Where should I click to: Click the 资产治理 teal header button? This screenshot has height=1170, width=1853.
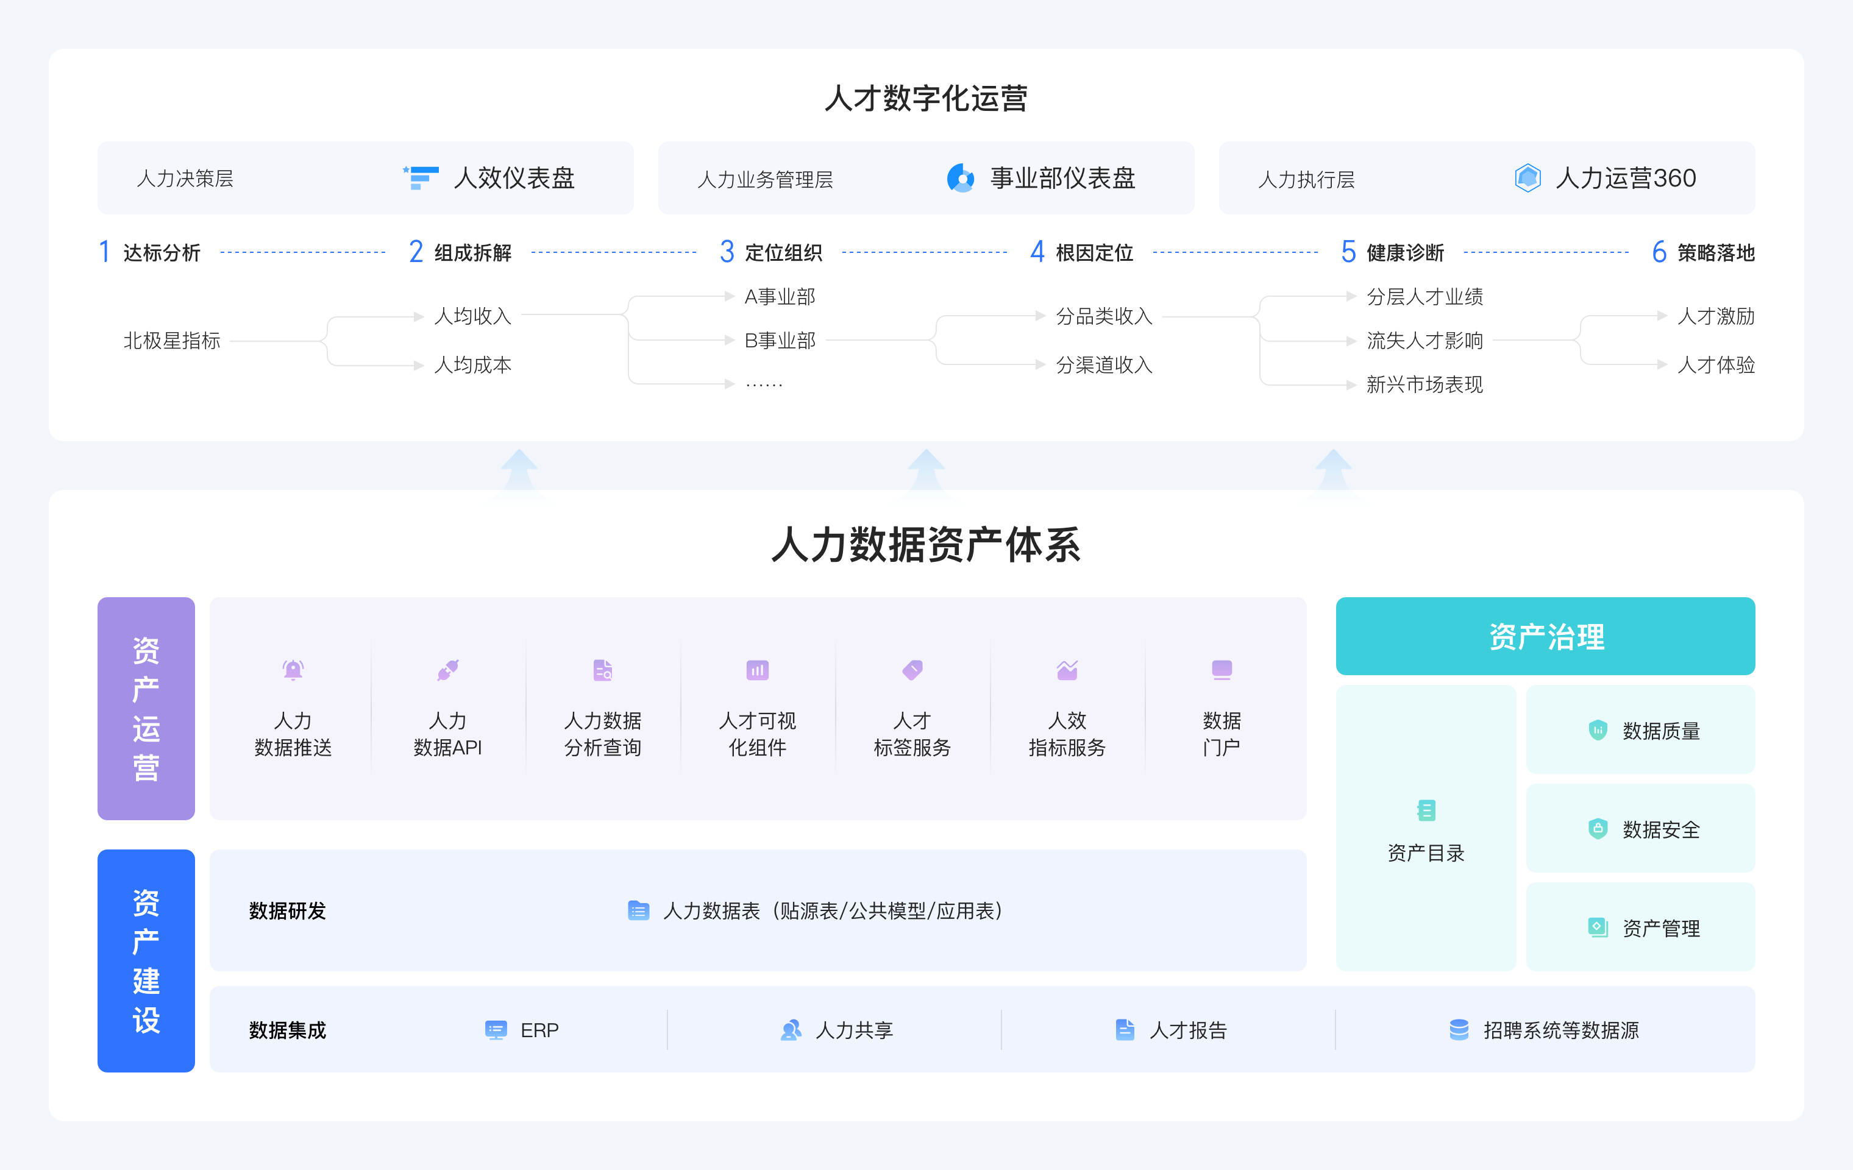(1545, 636)
